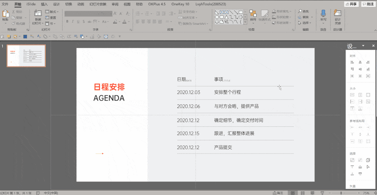377x195 pixels.
Task: Click the align left icon in 对齐 panel
Action: click(352, 62)
